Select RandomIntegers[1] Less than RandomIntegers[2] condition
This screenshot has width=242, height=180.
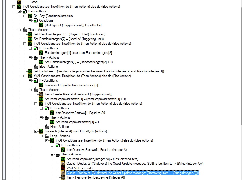[x=78, y=53]
